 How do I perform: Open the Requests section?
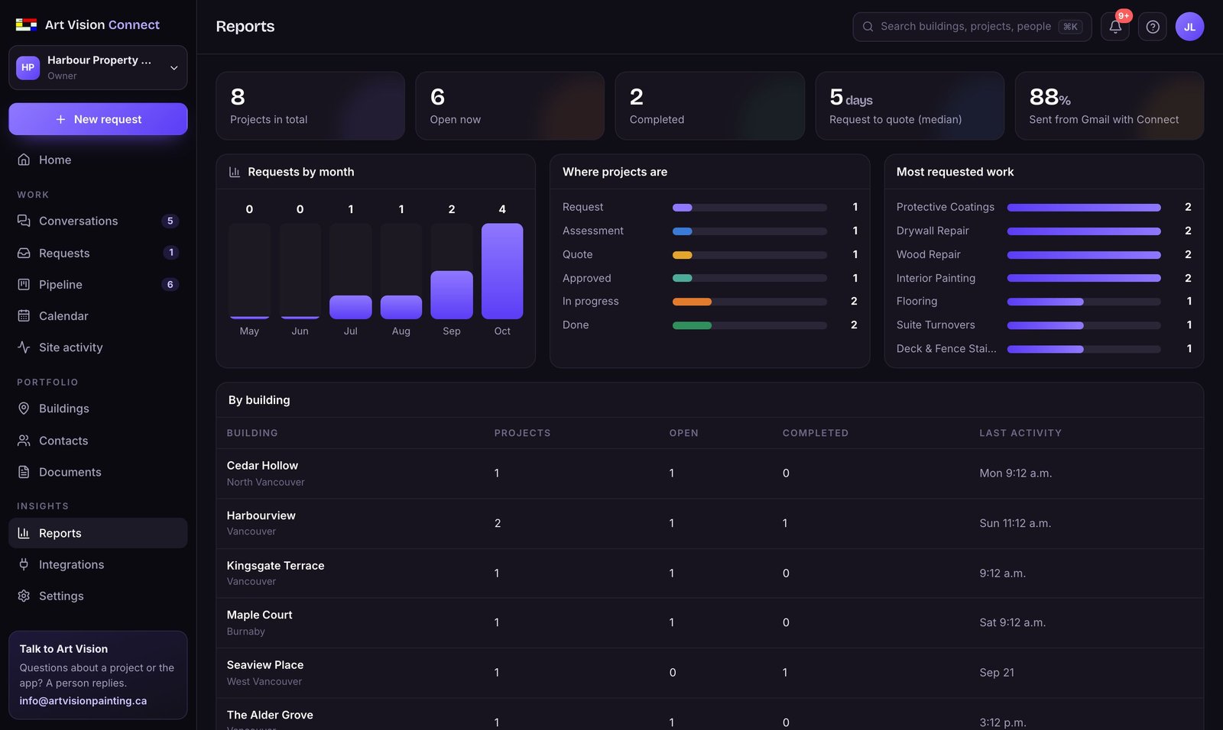98,253
